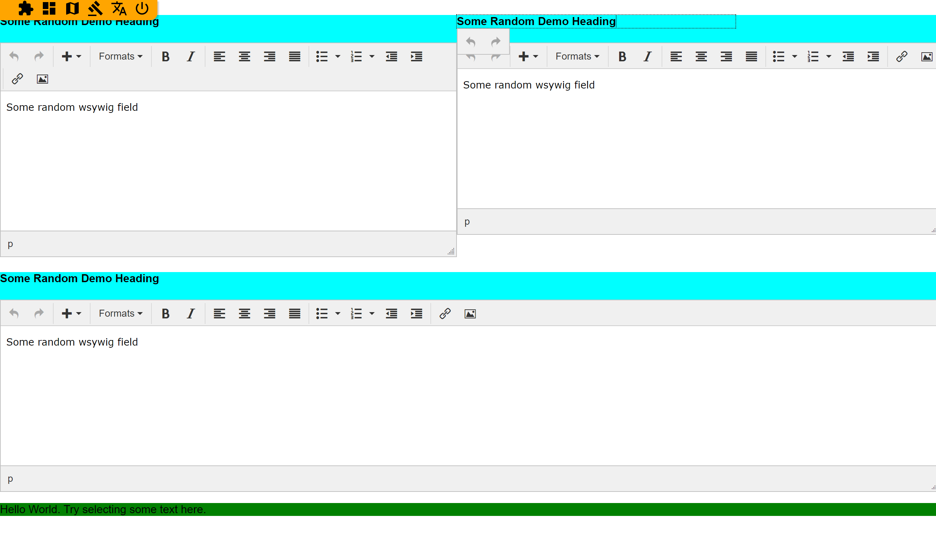
Task: Click the translate icon in orange toolbar
Action: point(119,8)
